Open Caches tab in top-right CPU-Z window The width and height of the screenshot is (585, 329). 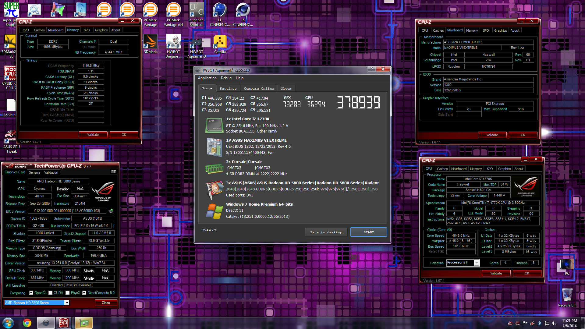pos(438,30)
